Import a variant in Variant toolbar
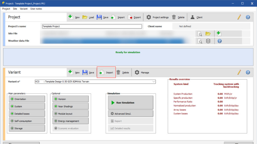 [x=106, y=73]
